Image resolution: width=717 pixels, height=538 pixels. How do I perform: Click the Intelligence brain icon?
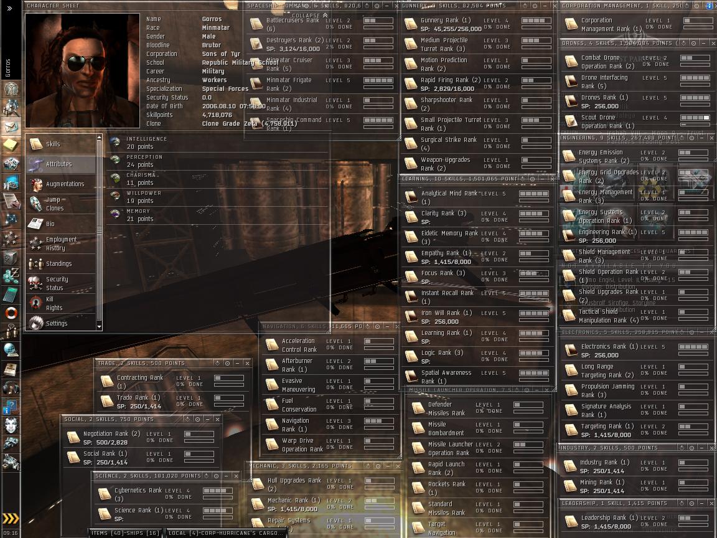[x=115, y=142]
